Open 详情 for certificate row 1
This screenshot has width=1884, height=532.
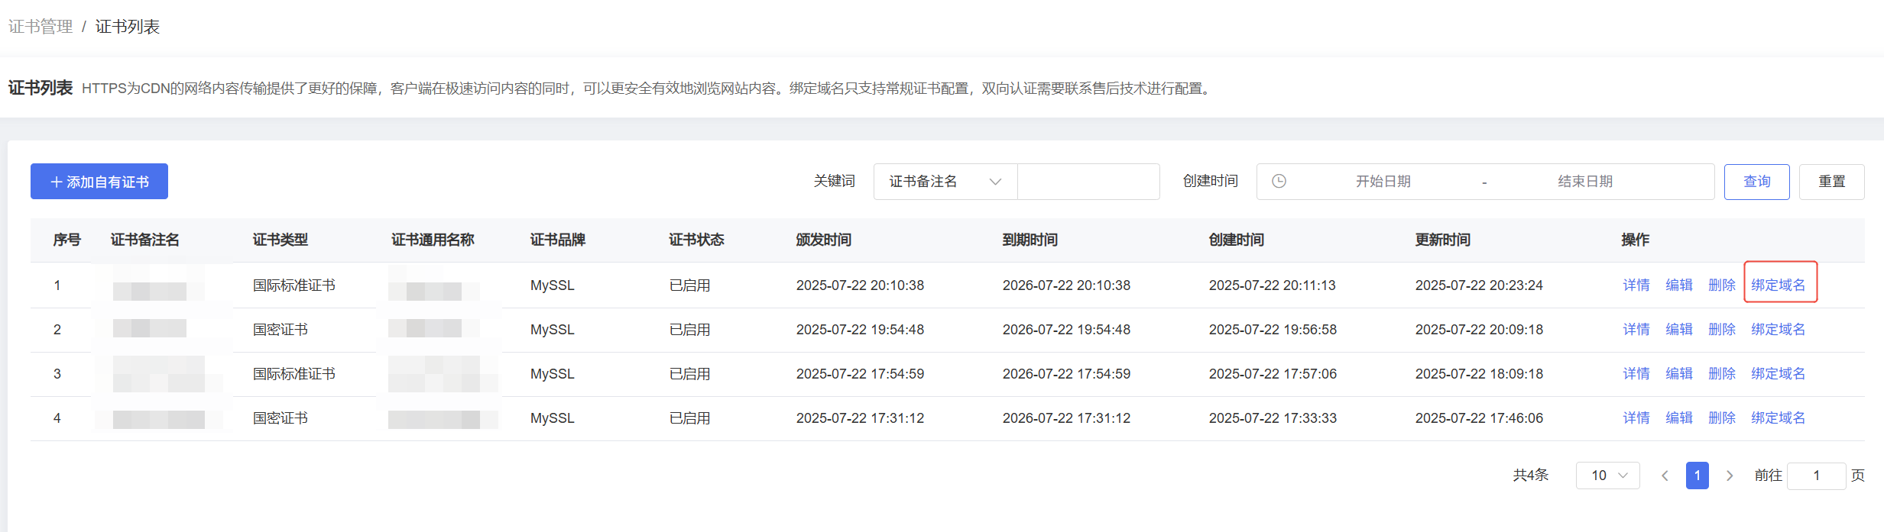pos(1636,285)
